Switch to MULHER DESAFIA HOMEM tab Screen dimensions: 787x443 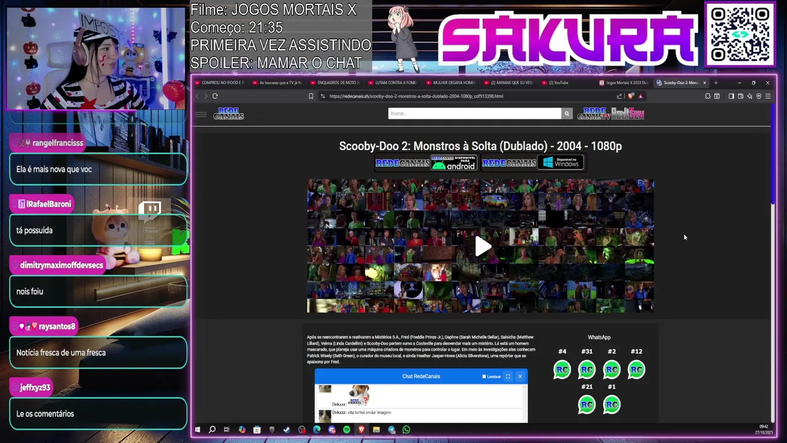coord(450,82)
